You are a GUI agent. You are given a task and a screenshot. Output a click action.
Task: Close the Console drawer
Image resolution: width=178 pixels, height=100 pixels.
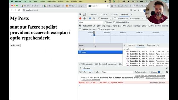tap(167, 68)
